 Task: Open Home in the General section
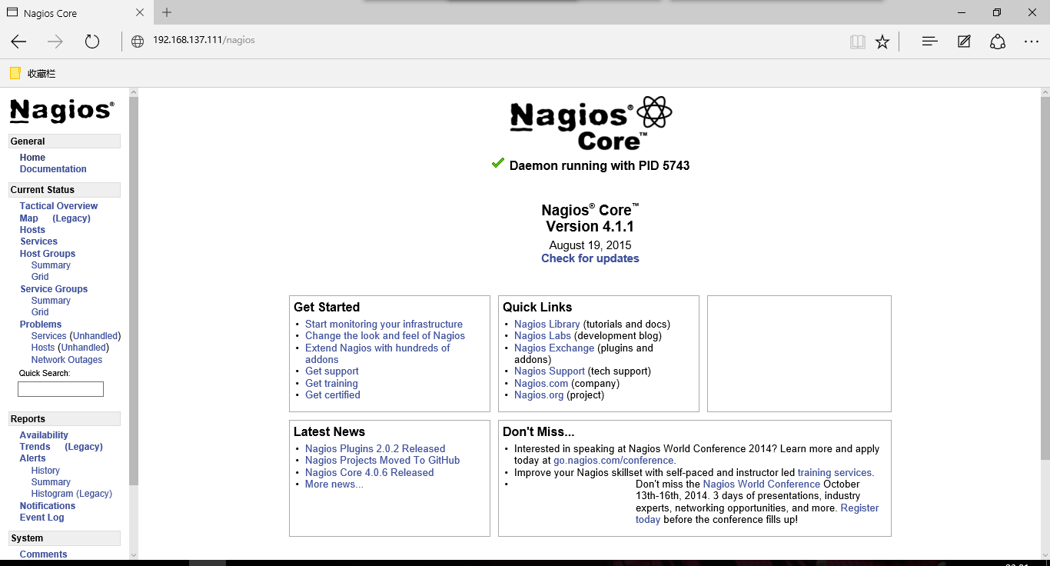pos(32,158)
